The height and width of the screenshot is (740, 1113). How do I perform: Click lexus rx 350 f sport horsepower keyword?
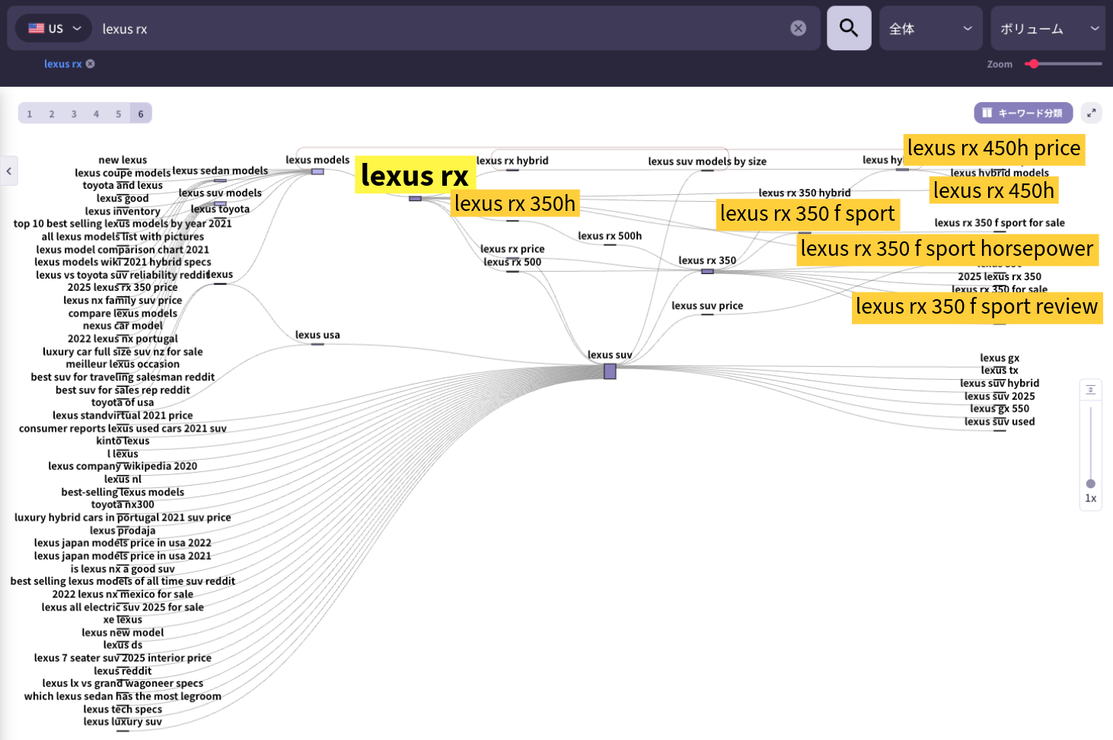coord(947,248)
